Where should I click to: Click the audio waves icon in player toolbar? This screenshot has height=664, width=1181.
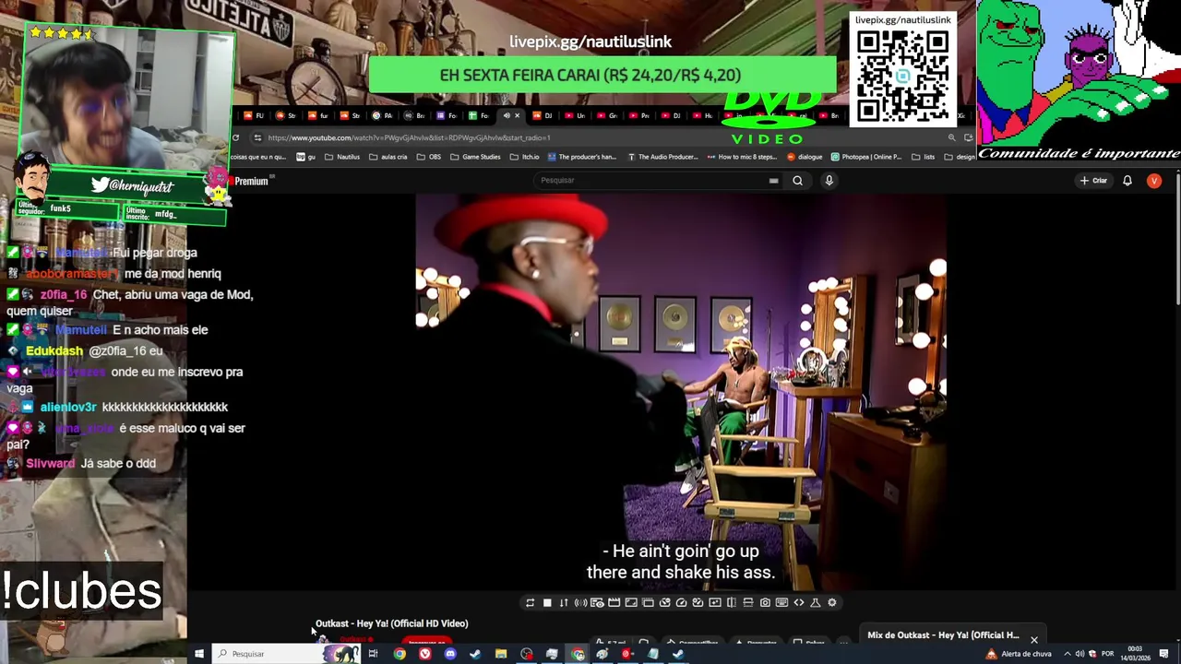coord(580,603)
